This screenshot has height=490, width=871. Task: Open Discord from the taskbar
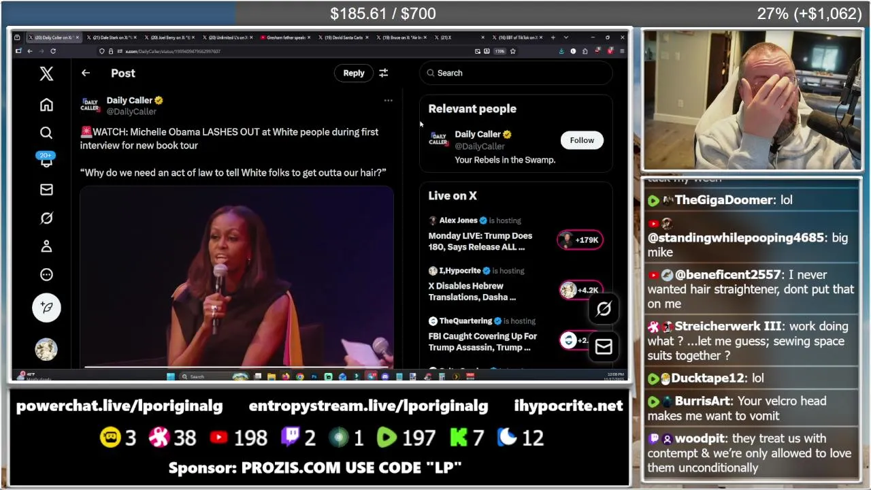(385, 376)
